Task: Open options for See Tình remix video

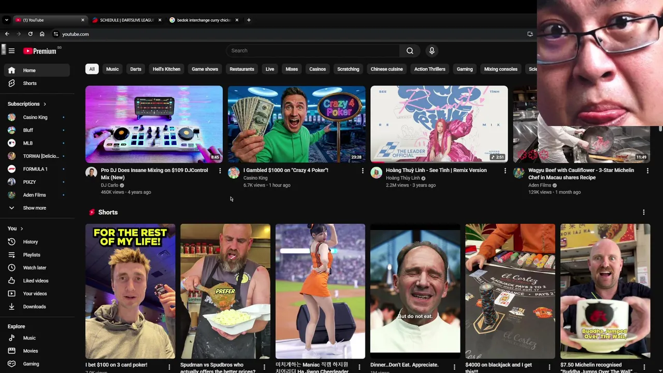Action: click(x=505, y=170)
